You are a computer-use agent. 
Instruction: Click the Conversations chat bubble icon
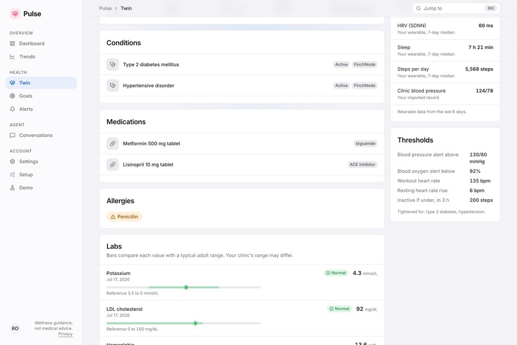(13, 136)
